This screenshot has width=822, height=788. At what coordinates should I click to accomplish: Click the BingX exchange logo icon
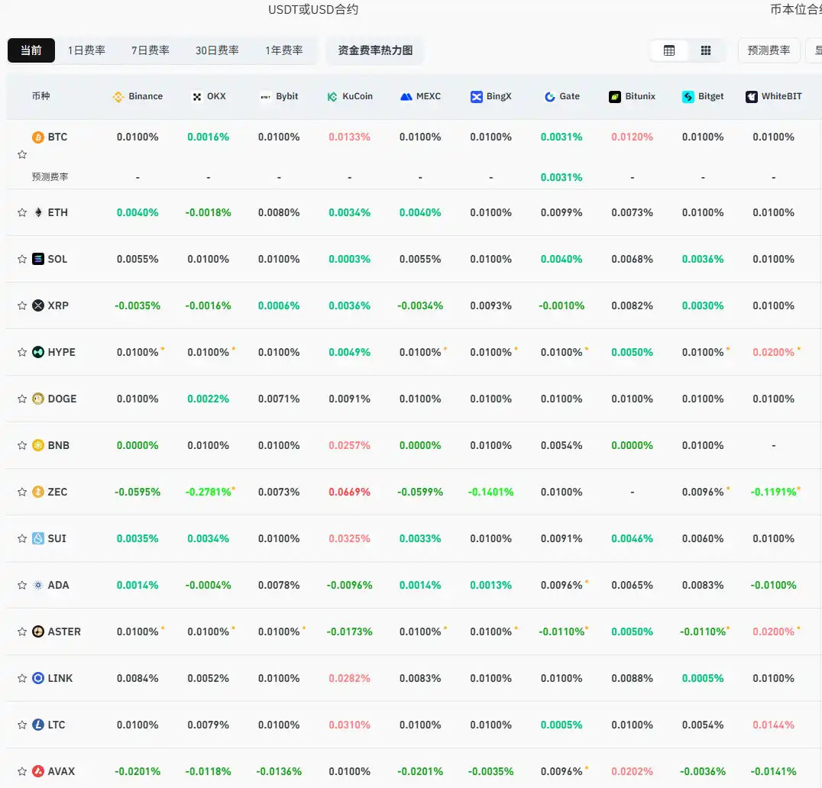476,97
